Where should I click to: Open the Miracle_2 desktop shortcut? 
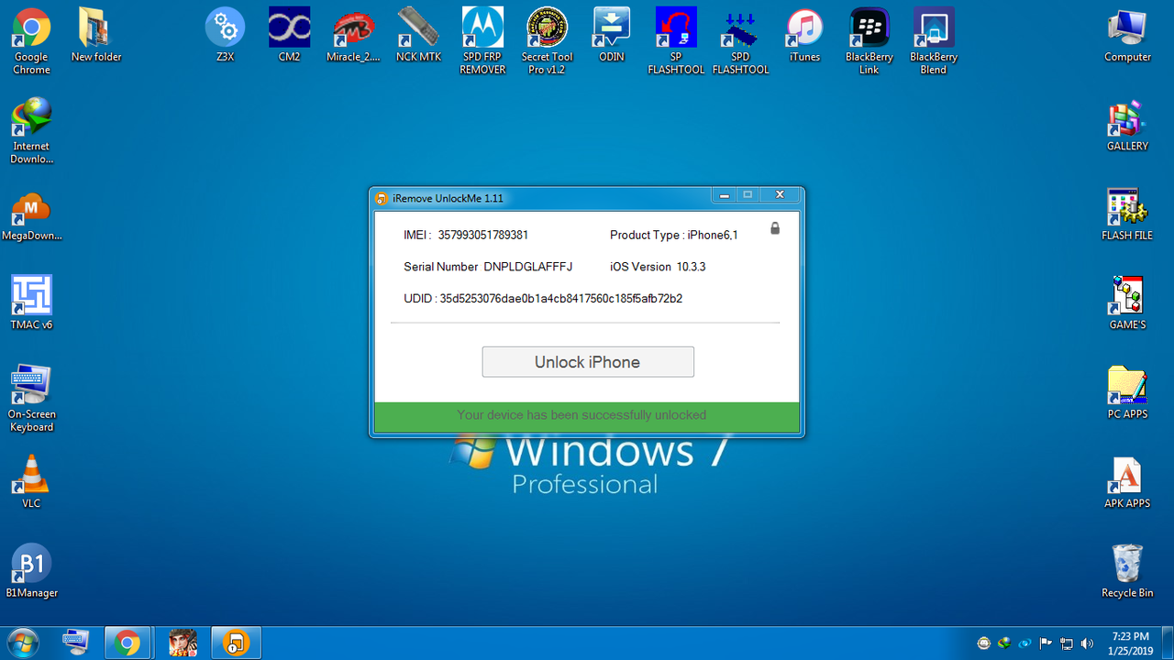(353, 35)
